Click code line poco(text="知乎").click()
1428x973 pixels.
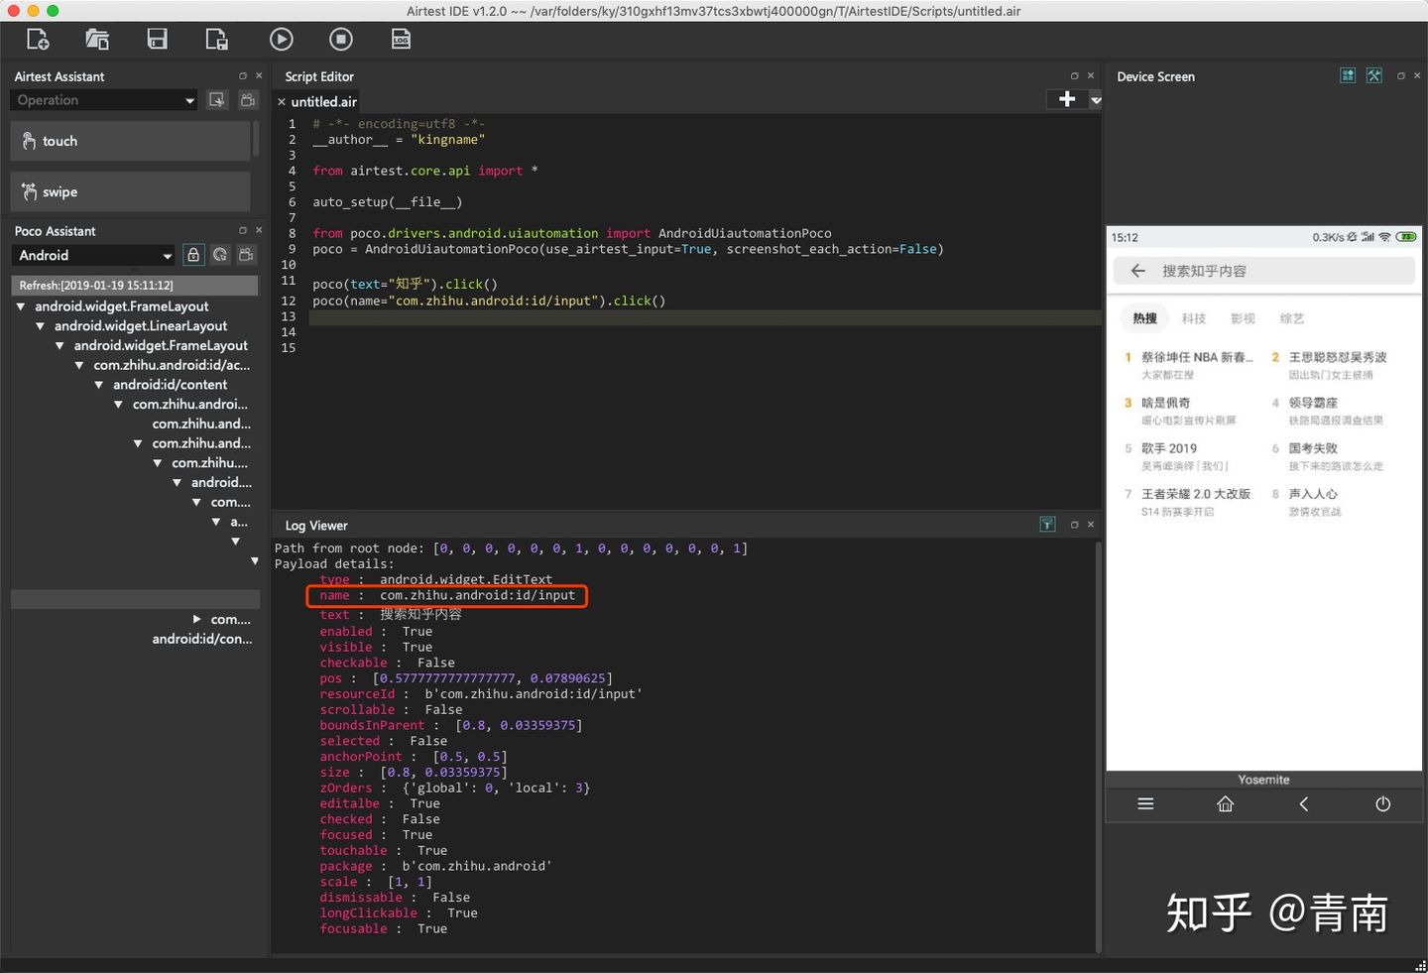point(405,285)
